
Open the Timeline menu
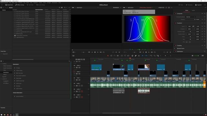click(20, 3)
